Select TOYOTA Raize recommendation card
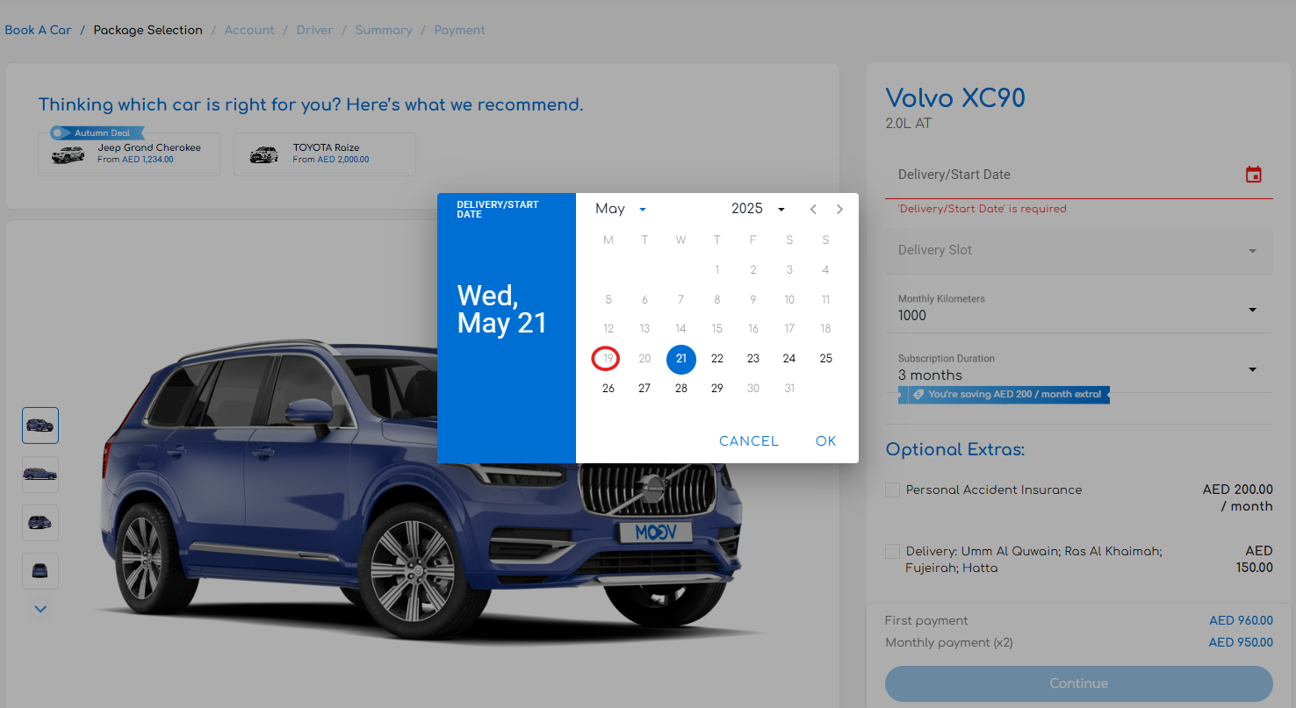1296x708 pixels. [x=325, y=154]
